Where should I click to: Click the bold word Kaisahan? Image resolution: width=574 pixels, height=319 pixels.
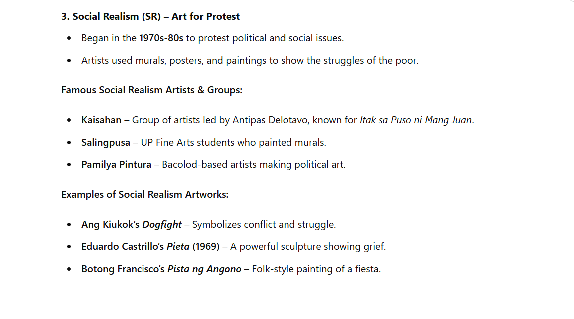(x=101, y=120)
